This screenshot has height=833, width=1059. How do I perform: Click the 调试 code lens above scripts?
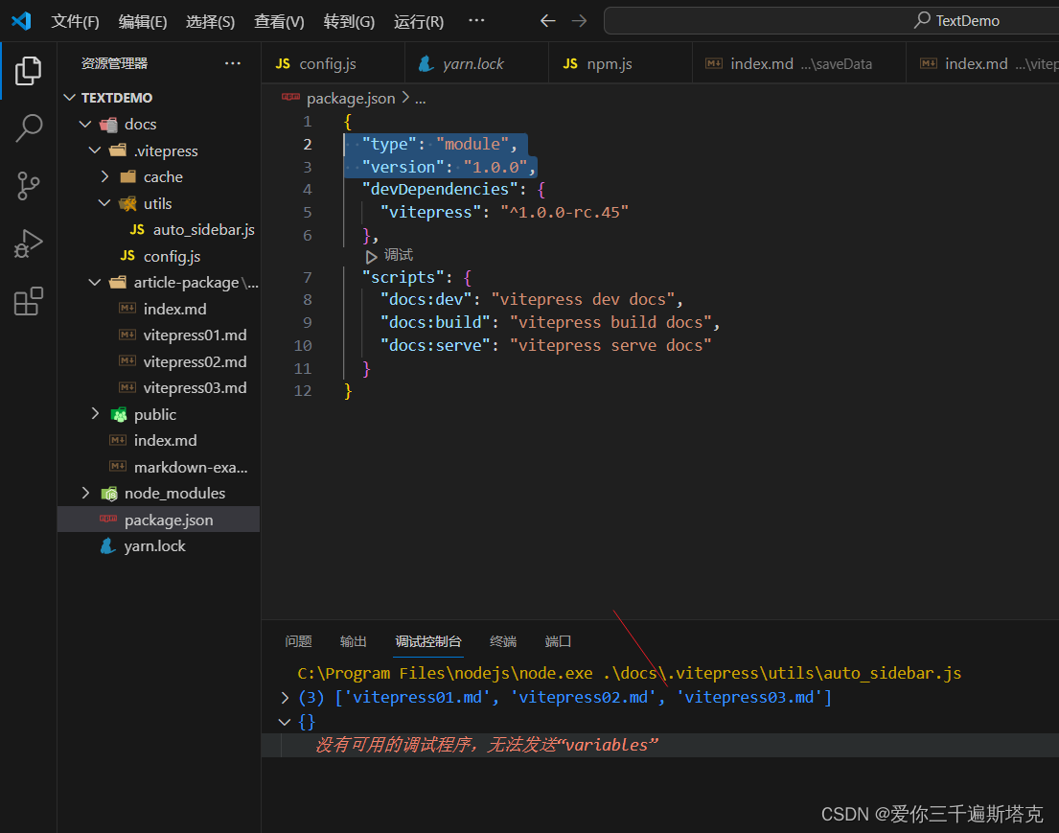coord(390,254)
